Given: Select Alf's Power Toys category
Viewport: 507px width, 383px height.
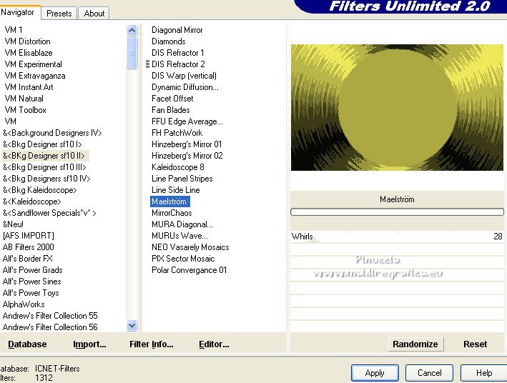Looking at the screenshot, I should 31,293.
